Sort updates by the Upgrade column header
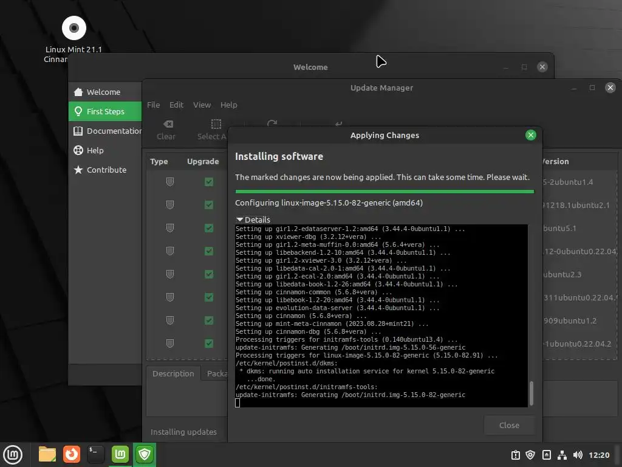Screen dimensions: 622x467 203,161
